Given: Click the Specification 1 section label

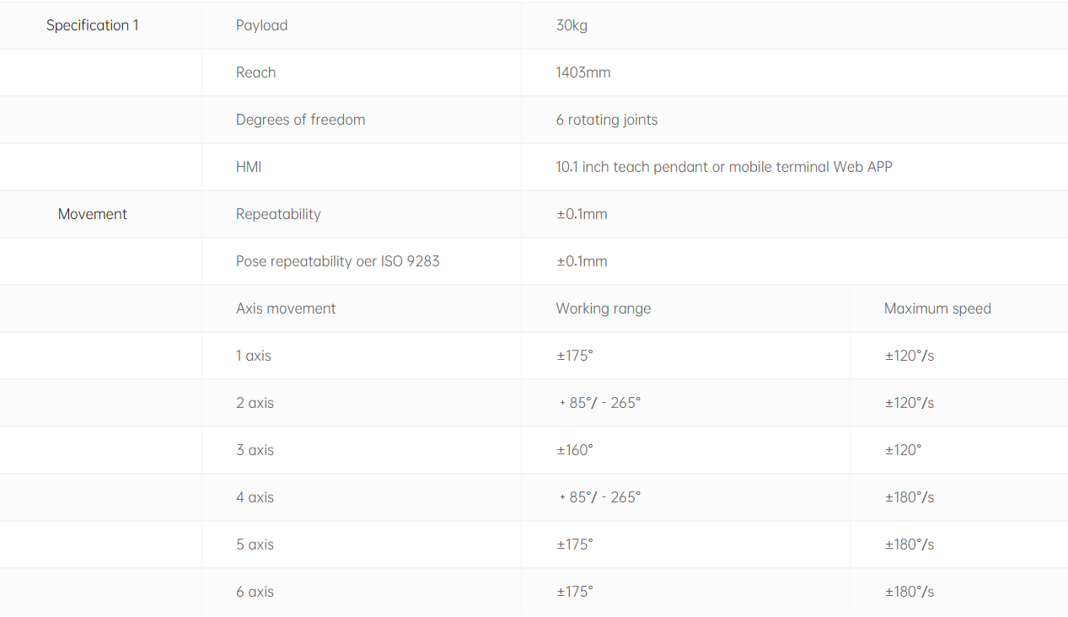Looking at the screenshot, I should [x=93, y=25].
